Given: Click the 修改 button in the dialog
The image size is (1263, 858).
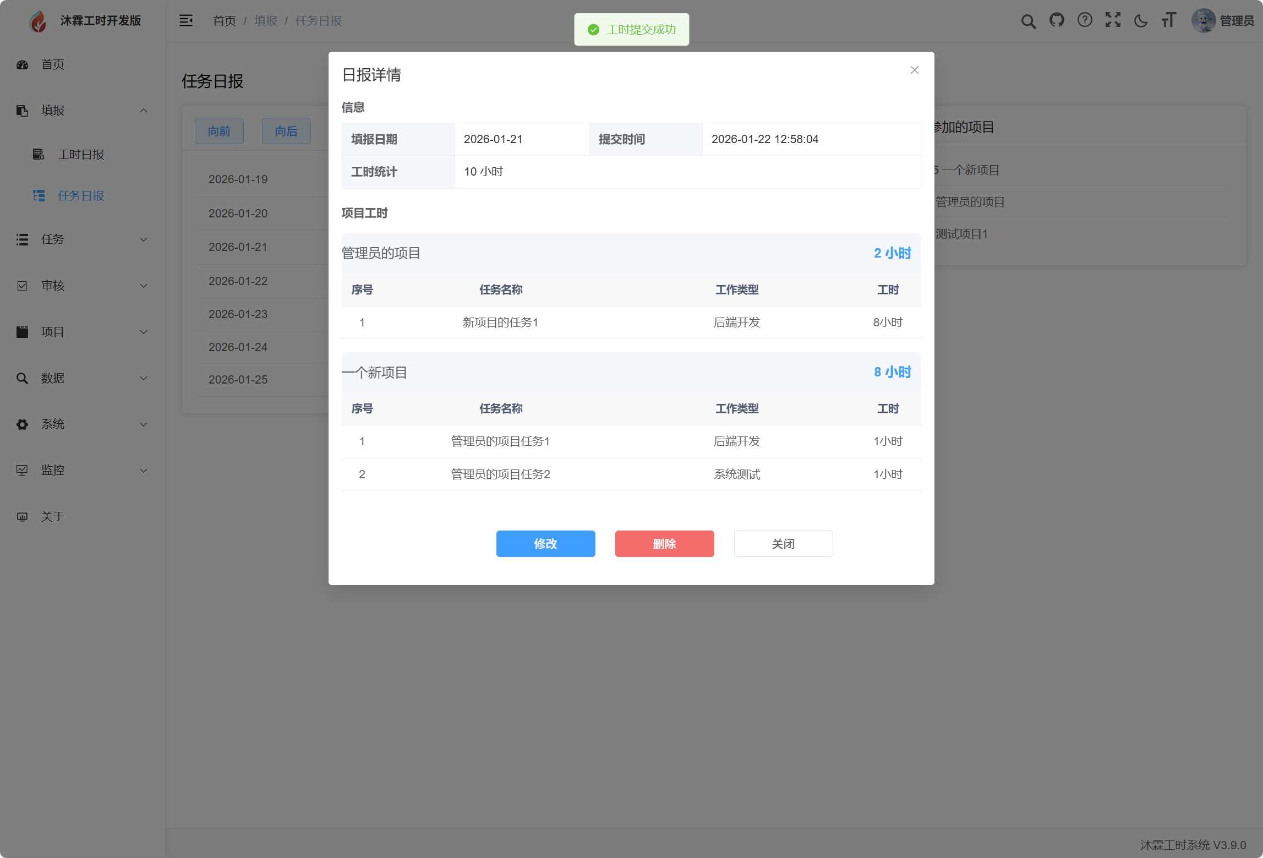Looking at the screenshot, I should point(545,543).
